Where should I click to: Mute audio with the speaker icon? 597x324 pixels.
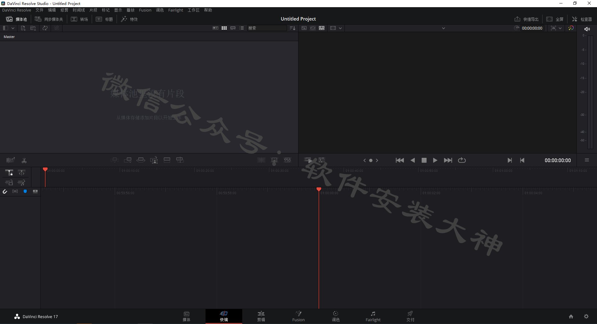587,29
